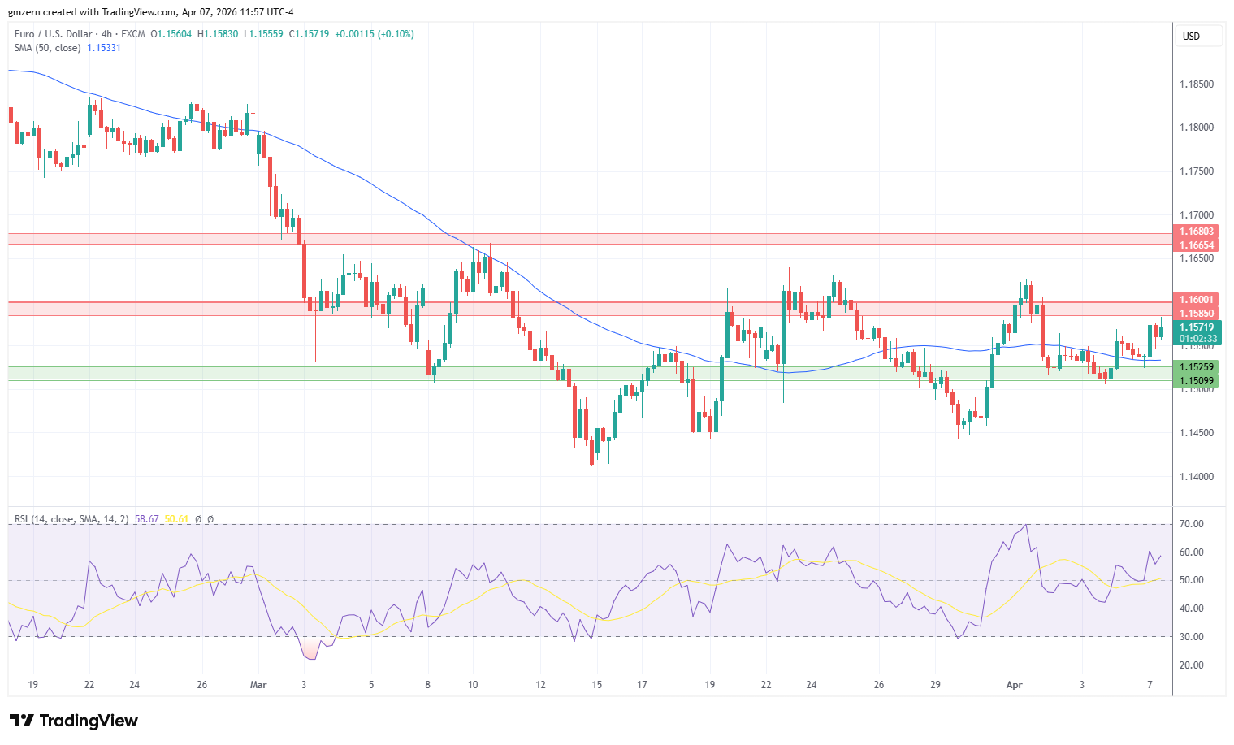The height and width of the screenshot is (745, 1234).
Task: Click the 17 date label on the time axis
Action: pyautogui.click(x=642, y=685)
